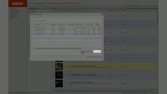Click the down arrow of the results vertical scrollbar

(x=158, y=88)
